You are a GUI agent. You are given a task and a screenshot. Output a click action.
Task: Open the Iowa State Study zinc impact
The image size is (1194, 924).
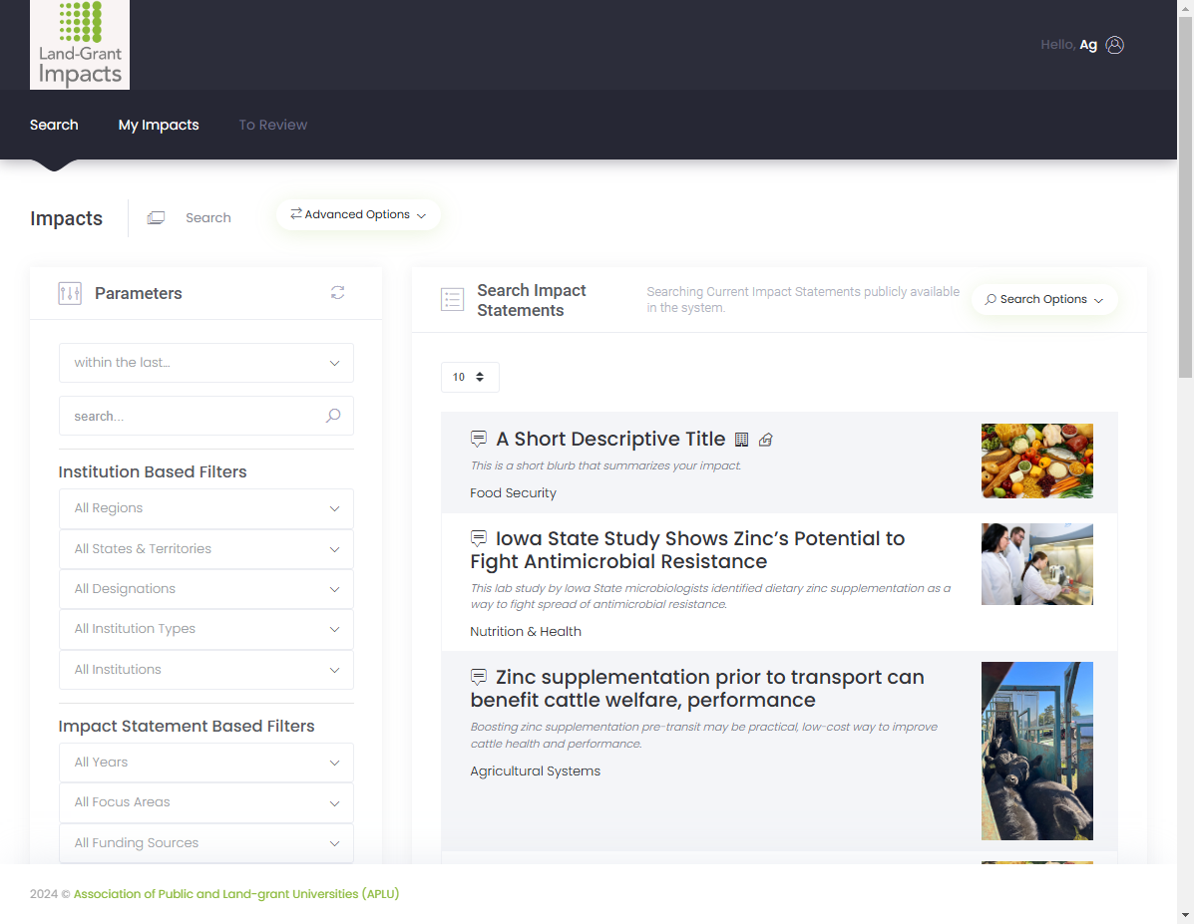[x=687, y=549]
